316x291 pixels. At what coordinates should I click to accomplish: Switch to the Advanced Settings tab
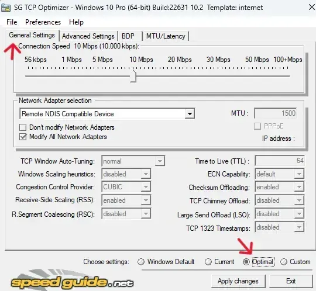point(88,36)
